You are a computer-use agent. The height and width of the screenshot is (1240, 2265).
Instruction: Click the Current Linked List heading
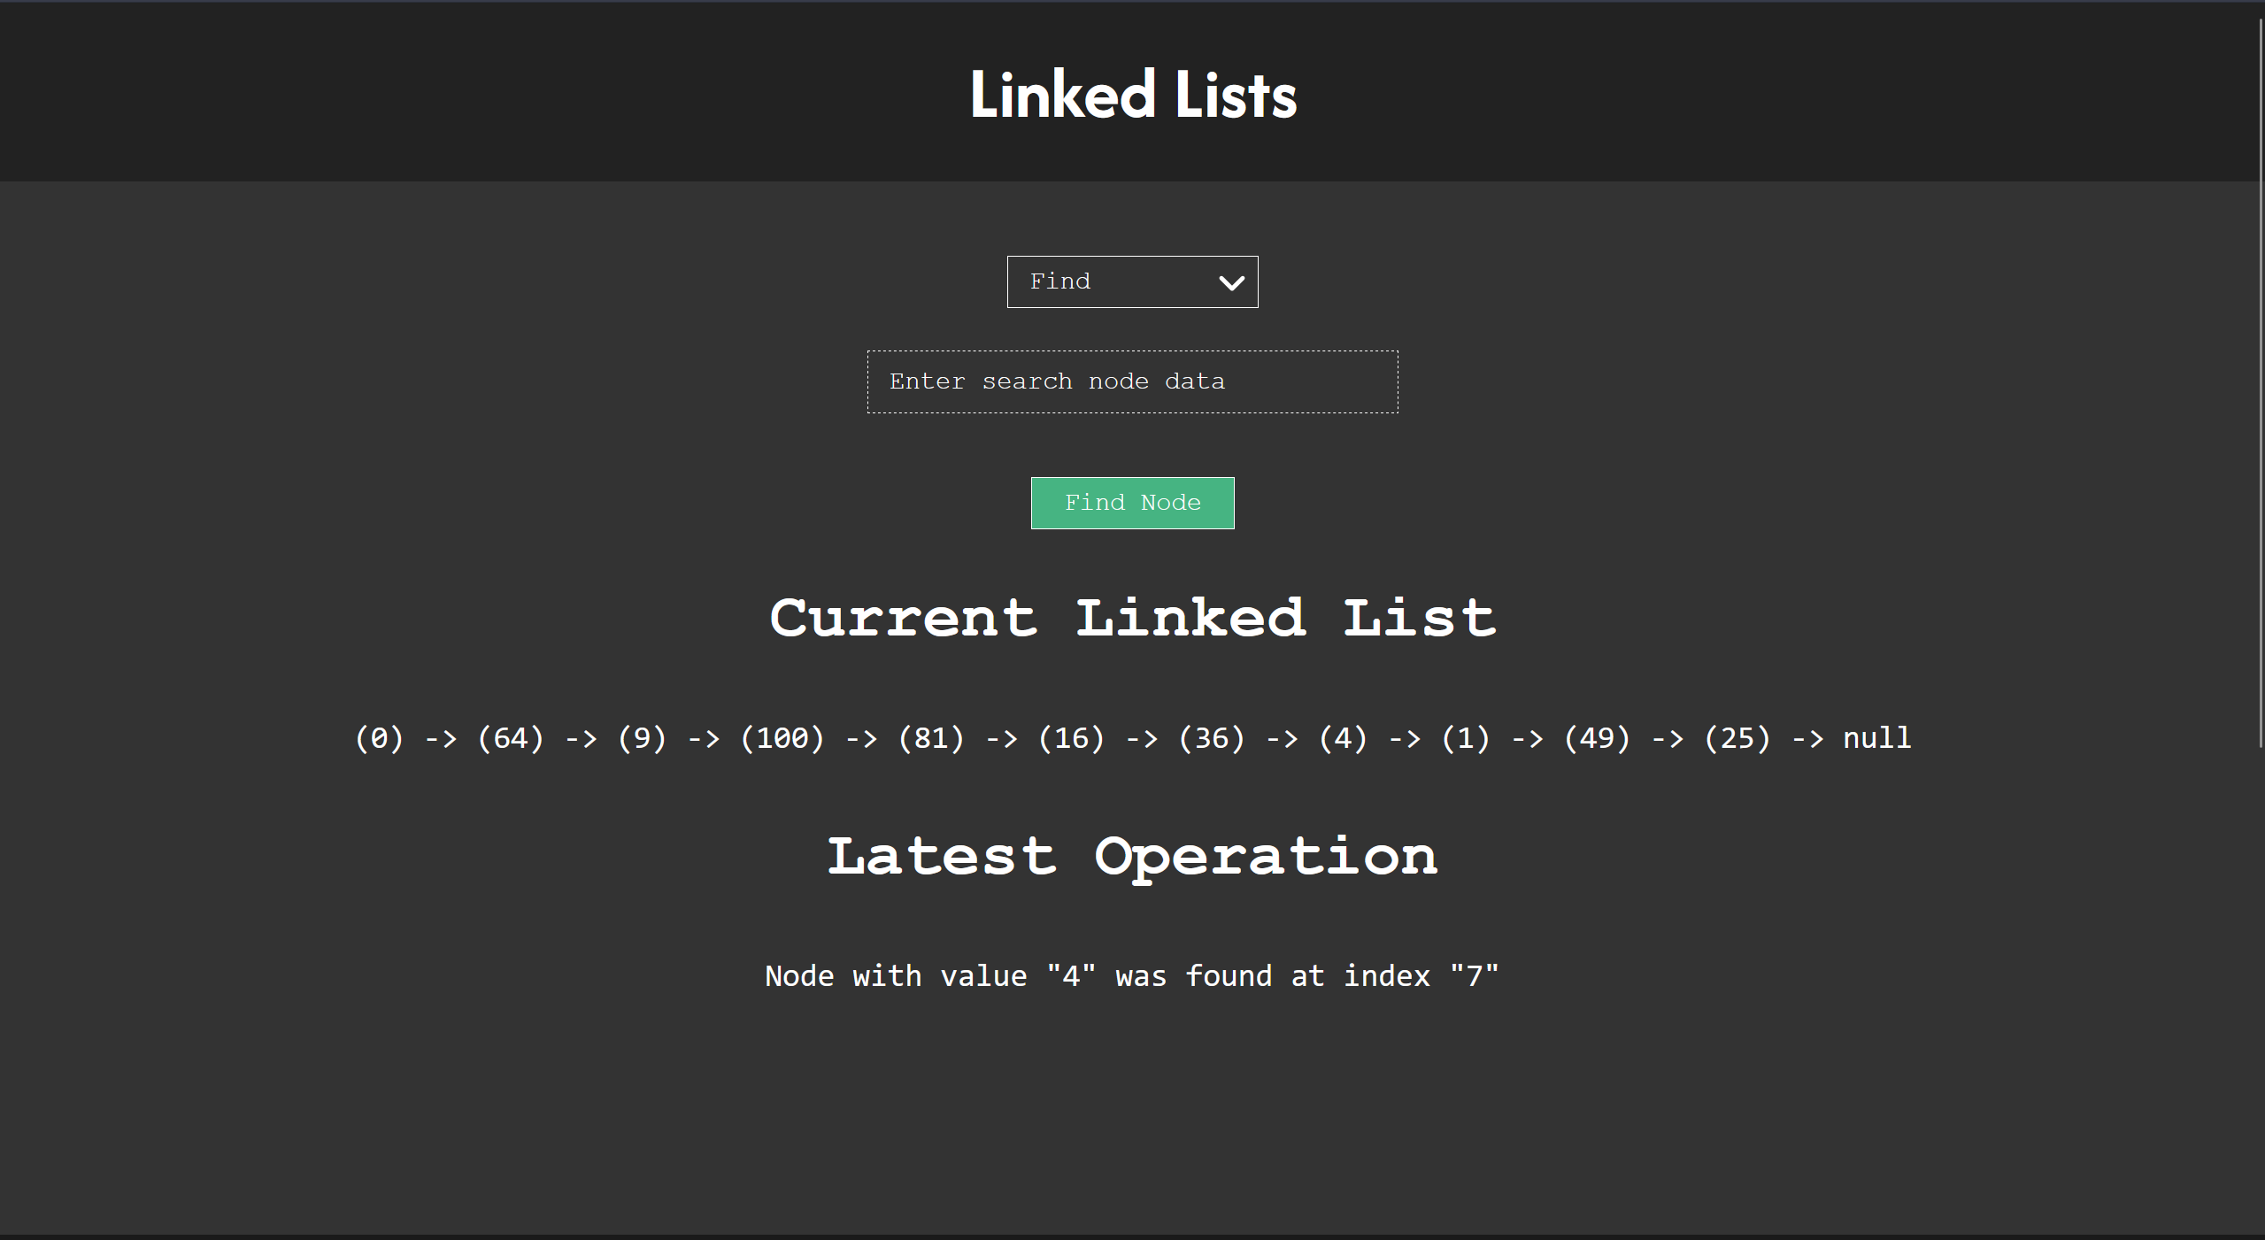[x=1132, y=618]
